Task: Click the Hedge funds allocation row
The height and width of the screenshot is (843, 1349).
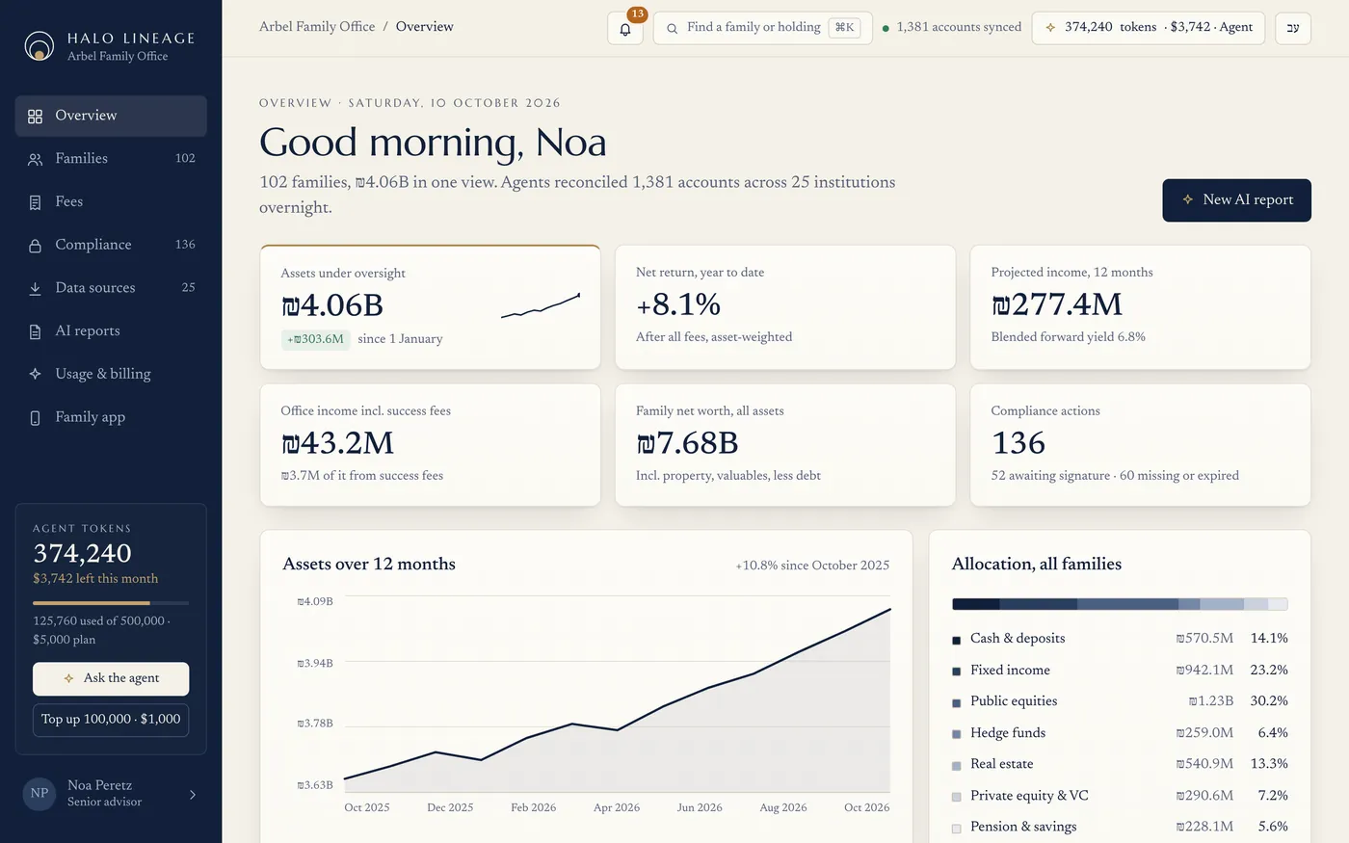Action: click(x=1120, y=733)
